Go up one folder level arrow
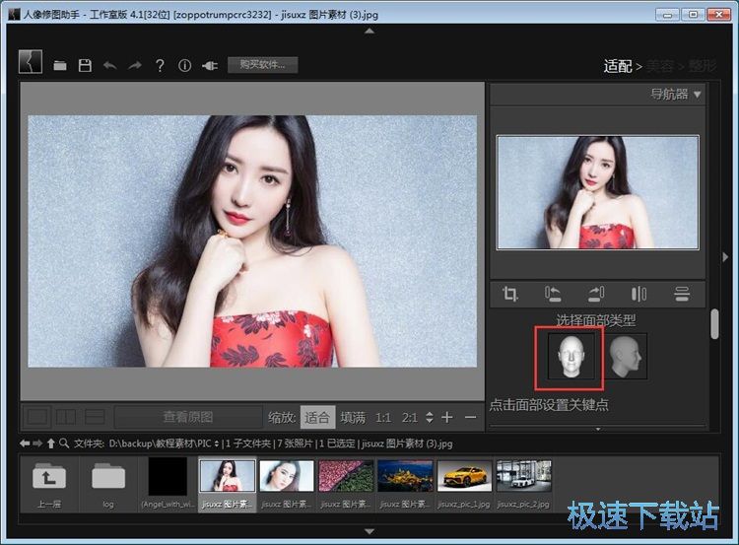 point(50,443)
